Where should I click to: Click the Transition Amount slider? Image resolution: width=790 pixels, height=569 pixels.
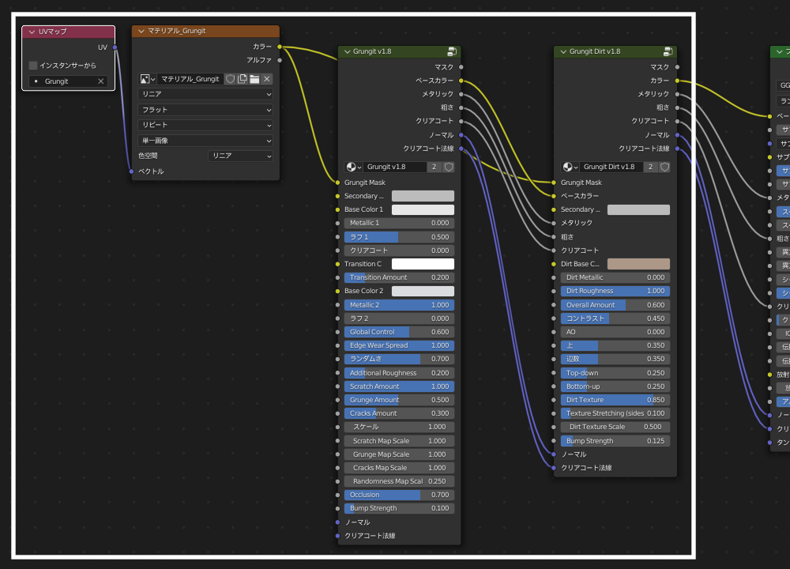coord(399,277)
